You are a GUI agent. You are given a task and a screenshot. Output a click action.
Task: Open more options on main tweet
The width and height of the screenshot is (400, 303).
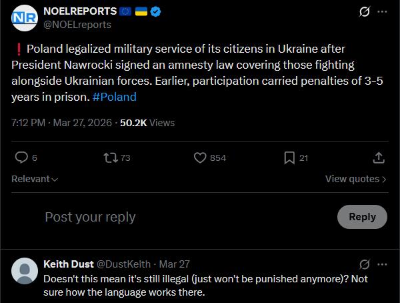[x=382, y=12]
